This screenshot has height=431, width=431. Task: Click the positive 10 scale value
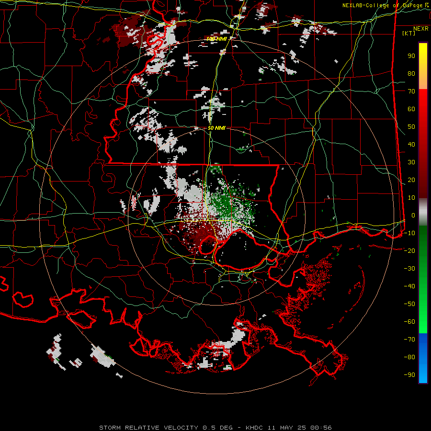411,198
